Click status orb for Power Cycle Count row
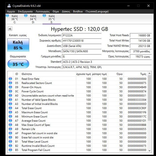Viewport: 156px width, 156px height. 10,91
